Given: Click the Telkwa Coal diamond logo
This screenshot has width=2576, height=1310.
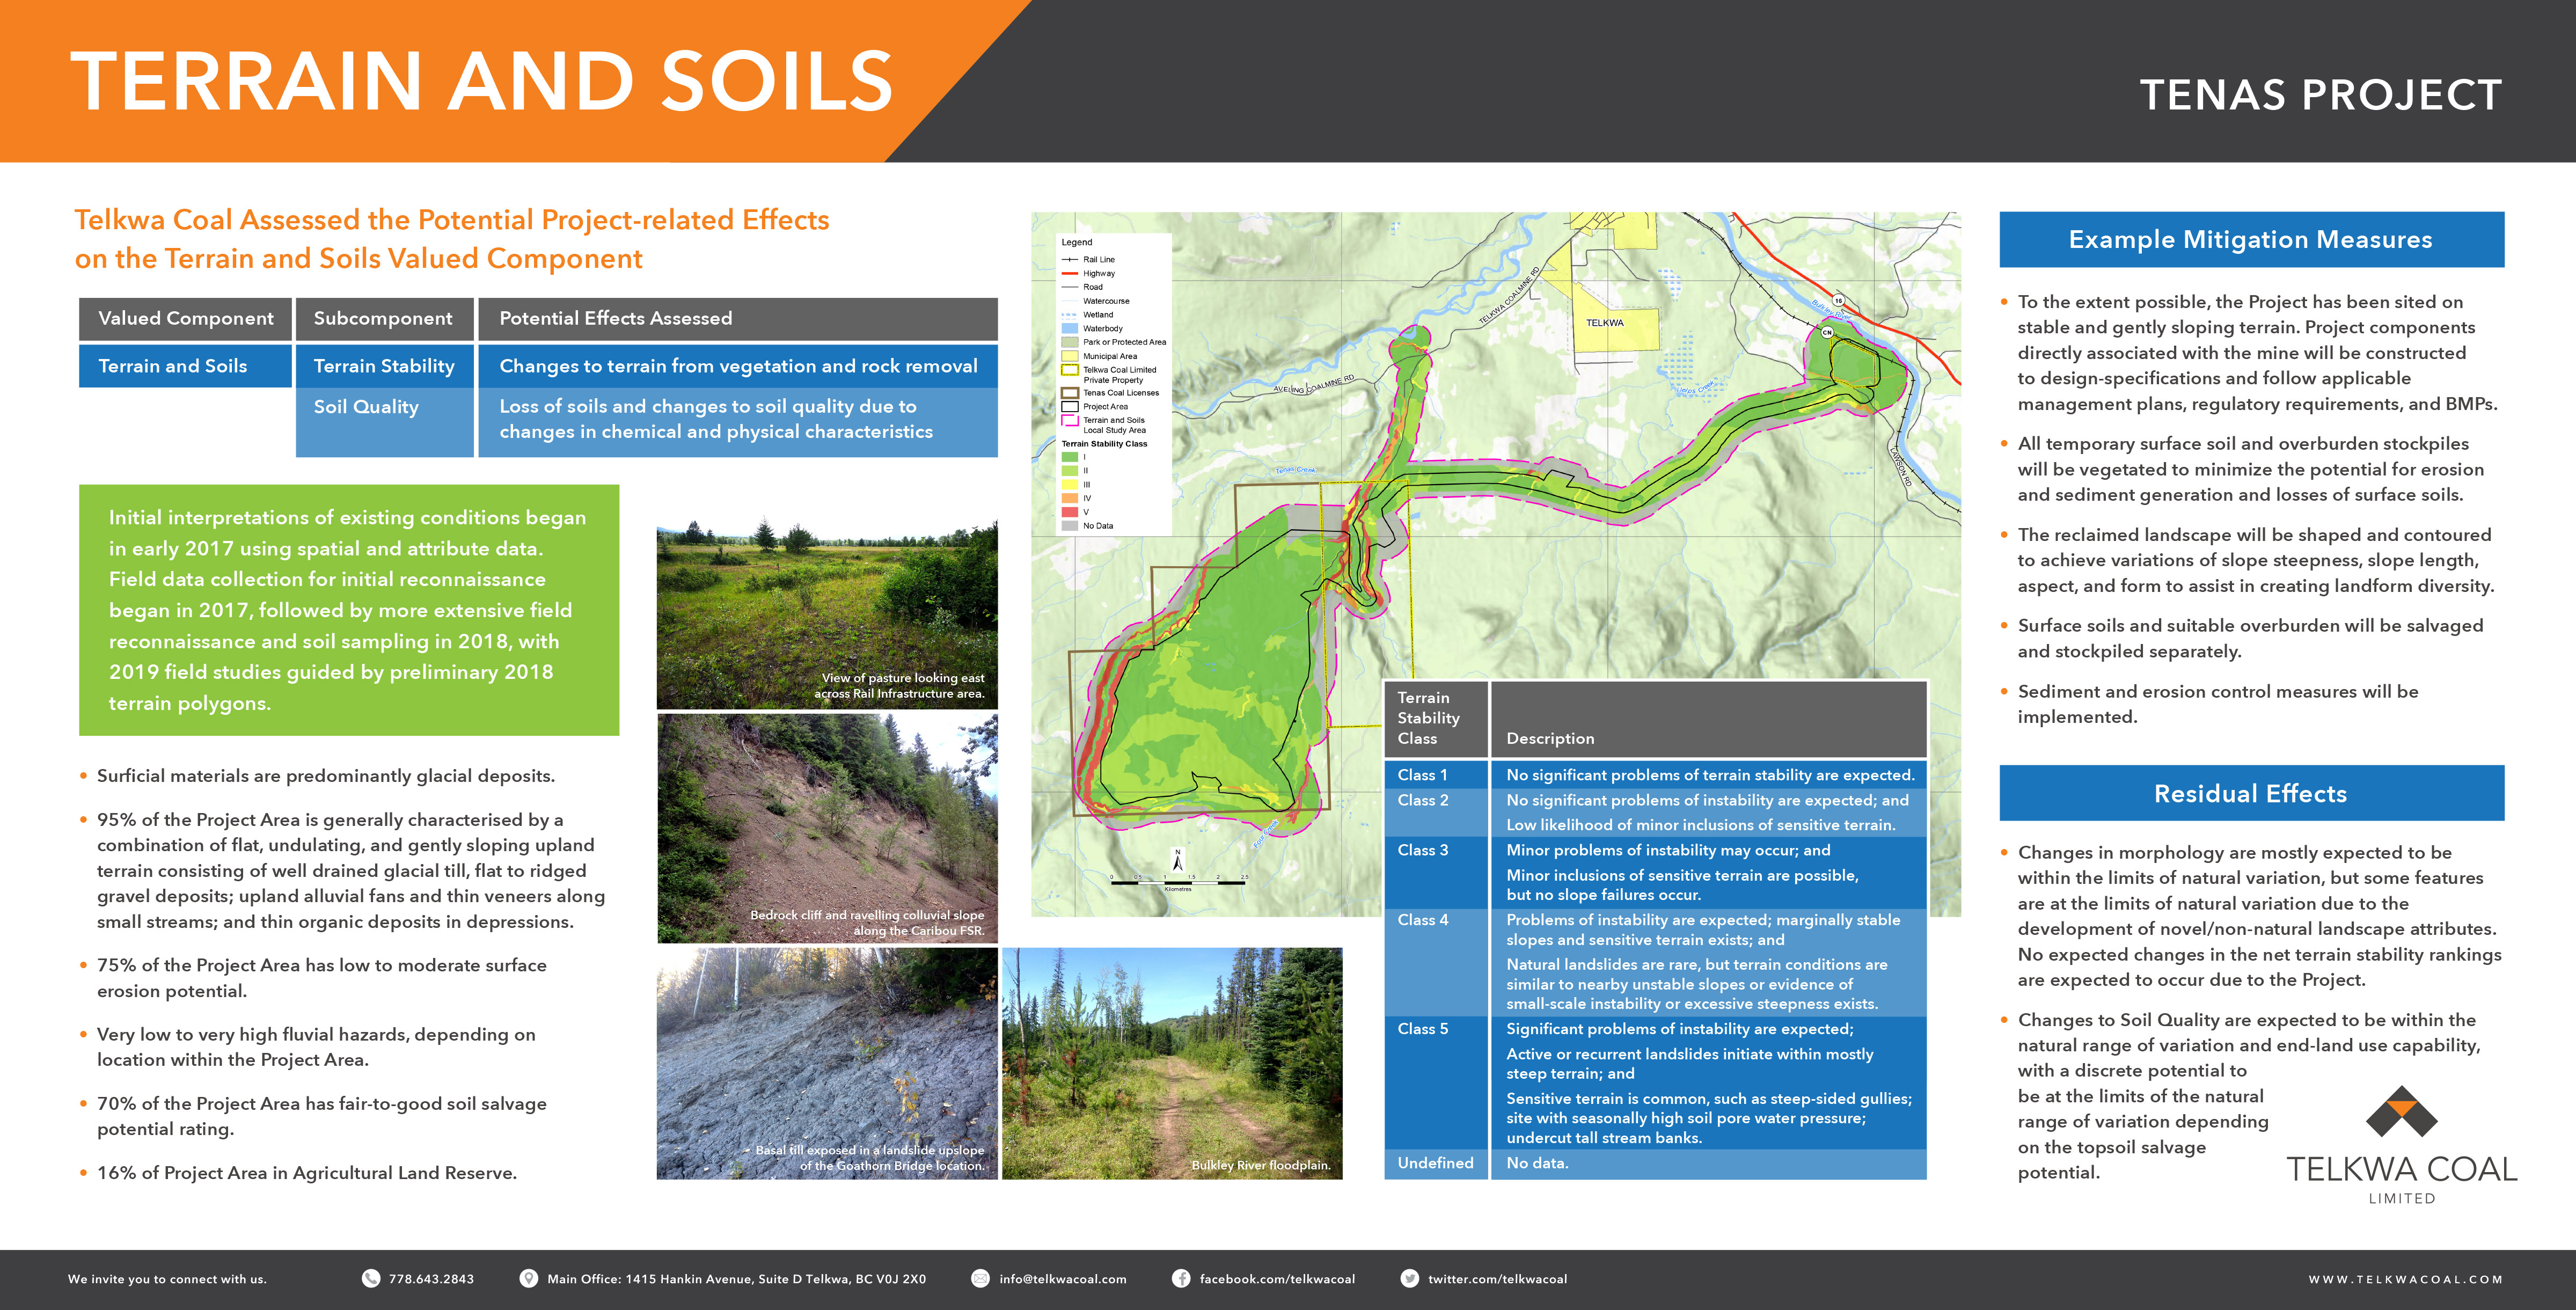Looking at the screenshot, I should pos(2401,1111).
